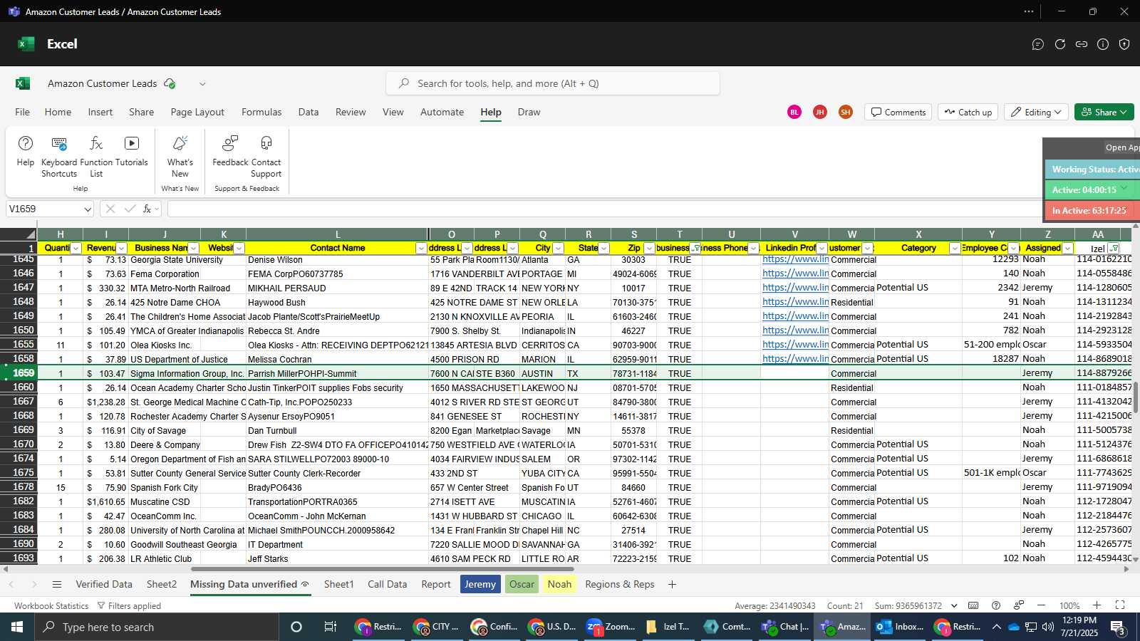Open the Quantity column filter dropdown
The height and width of the screenshot is (641, 1140).
[76, 248]
